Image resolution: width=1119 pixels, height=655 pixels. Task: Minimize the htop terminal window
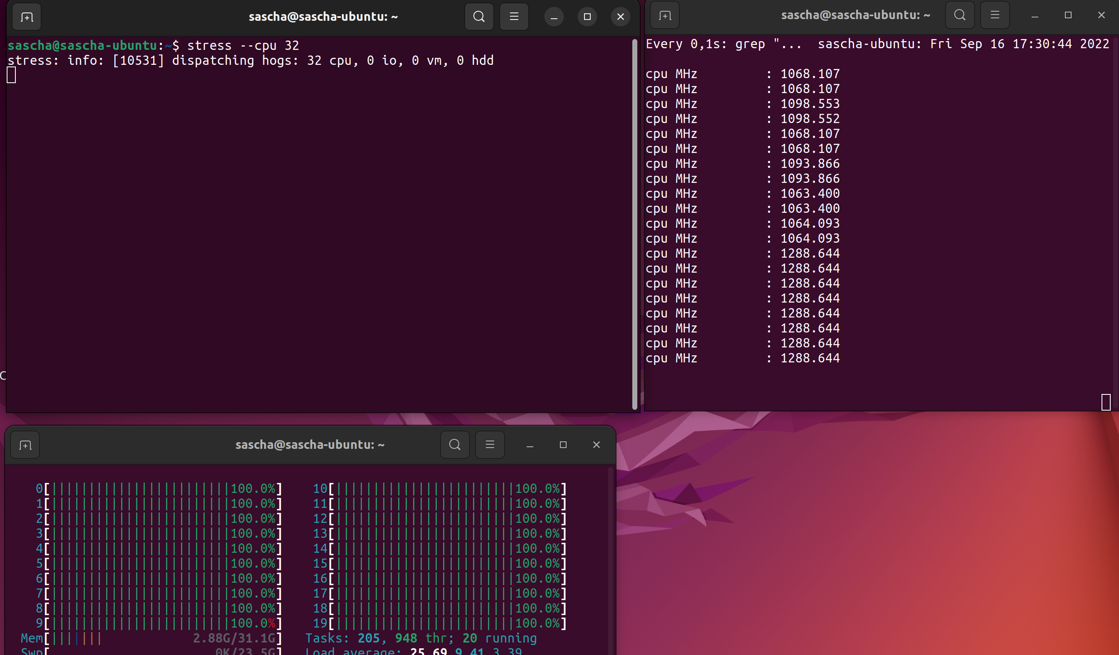530,445
